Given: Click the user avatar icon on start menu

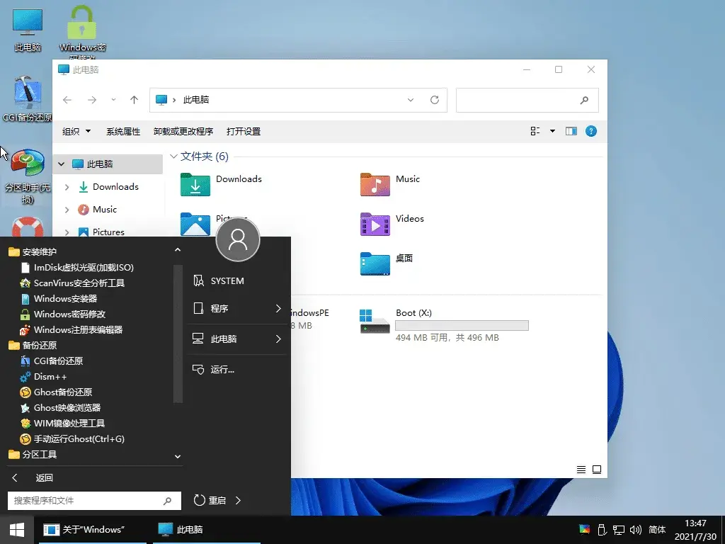Looking at the screenshot, I should coord(238,239).
